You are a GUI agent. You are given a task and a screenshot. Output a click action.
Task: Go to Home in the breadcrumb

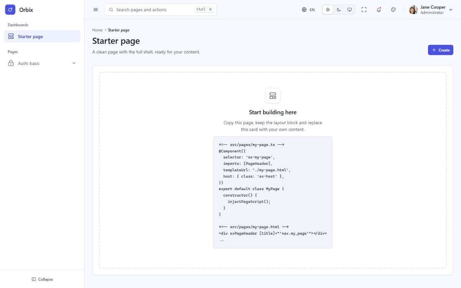(x=97, y=30)
